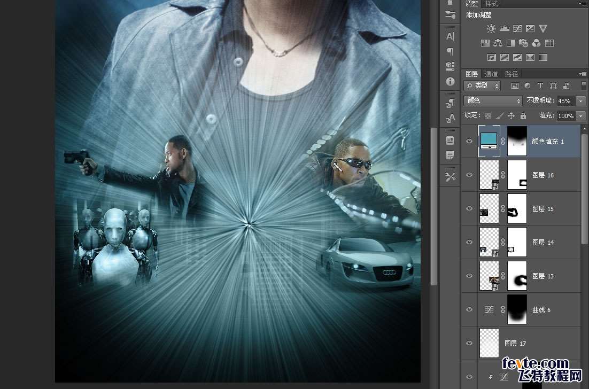Switch to the 调整 tab

(472, 4)
